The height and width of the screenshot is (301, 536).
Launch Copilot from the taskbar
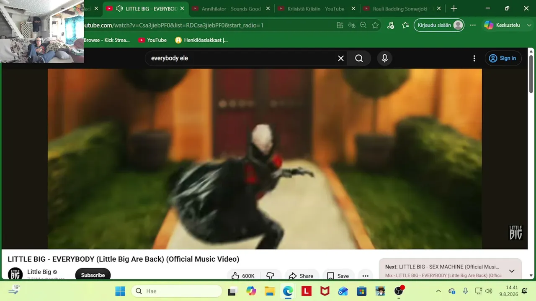click(251, 291)
